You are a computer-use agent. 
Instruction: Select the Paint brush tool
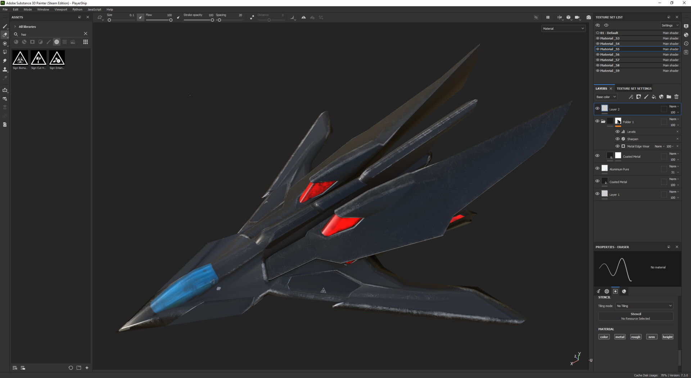pos(5,26)
